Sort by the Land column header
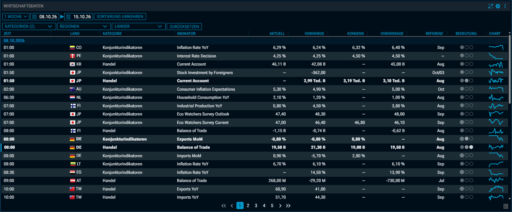 click(75, 34)
